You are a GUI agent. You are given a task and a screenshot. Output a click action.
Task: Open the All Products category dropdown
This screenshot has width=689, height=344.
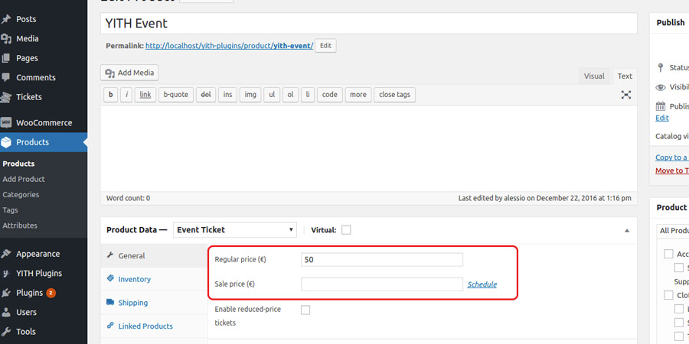coord(673,230)
